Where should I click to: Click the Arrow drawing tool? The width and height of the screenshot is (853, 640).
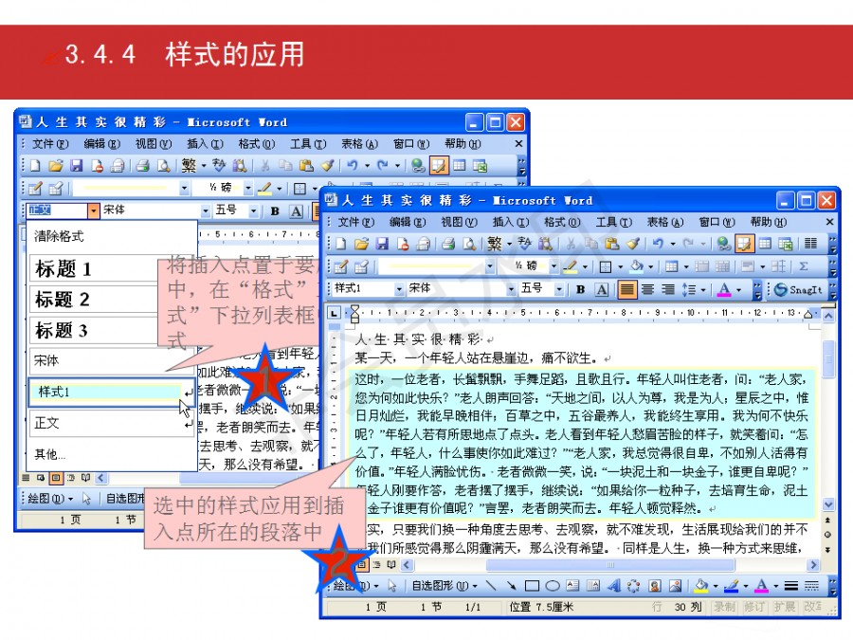click(513, 586)
